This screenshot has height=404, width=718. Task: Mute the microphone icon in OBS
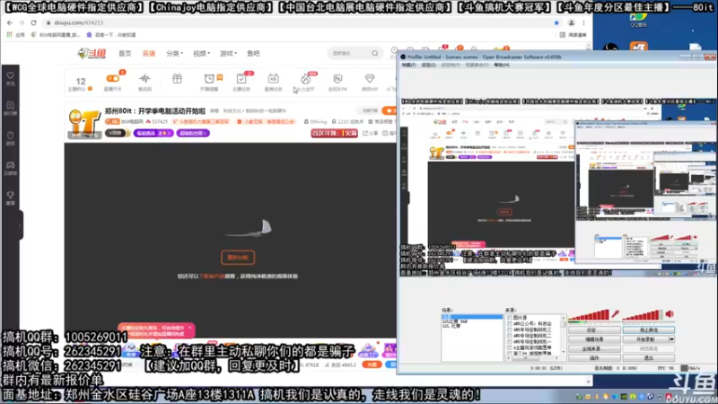616,314
